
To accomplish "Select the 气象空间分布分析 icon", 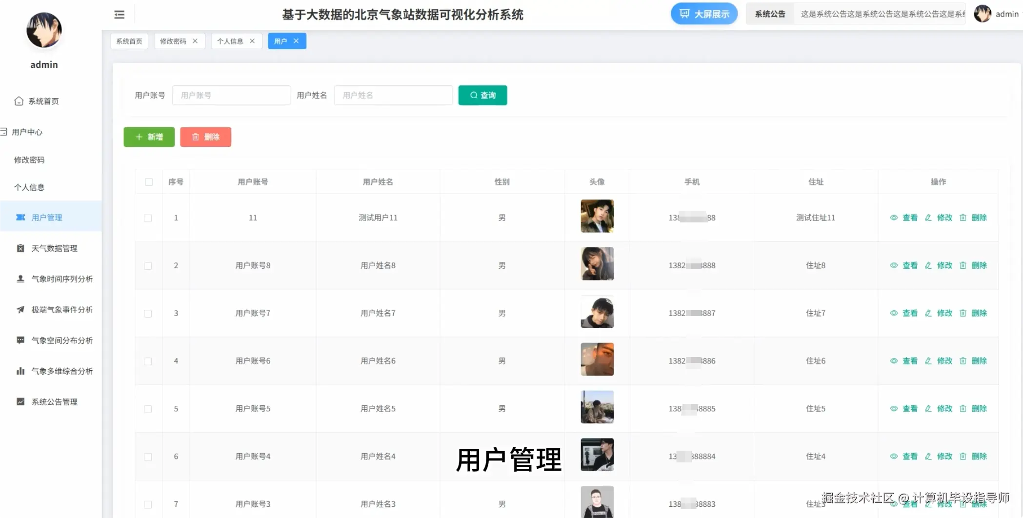I will click(x=20, y=340).
